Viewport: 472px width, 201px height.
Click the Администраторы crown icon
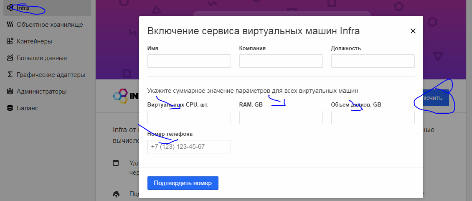click(10, 92)
